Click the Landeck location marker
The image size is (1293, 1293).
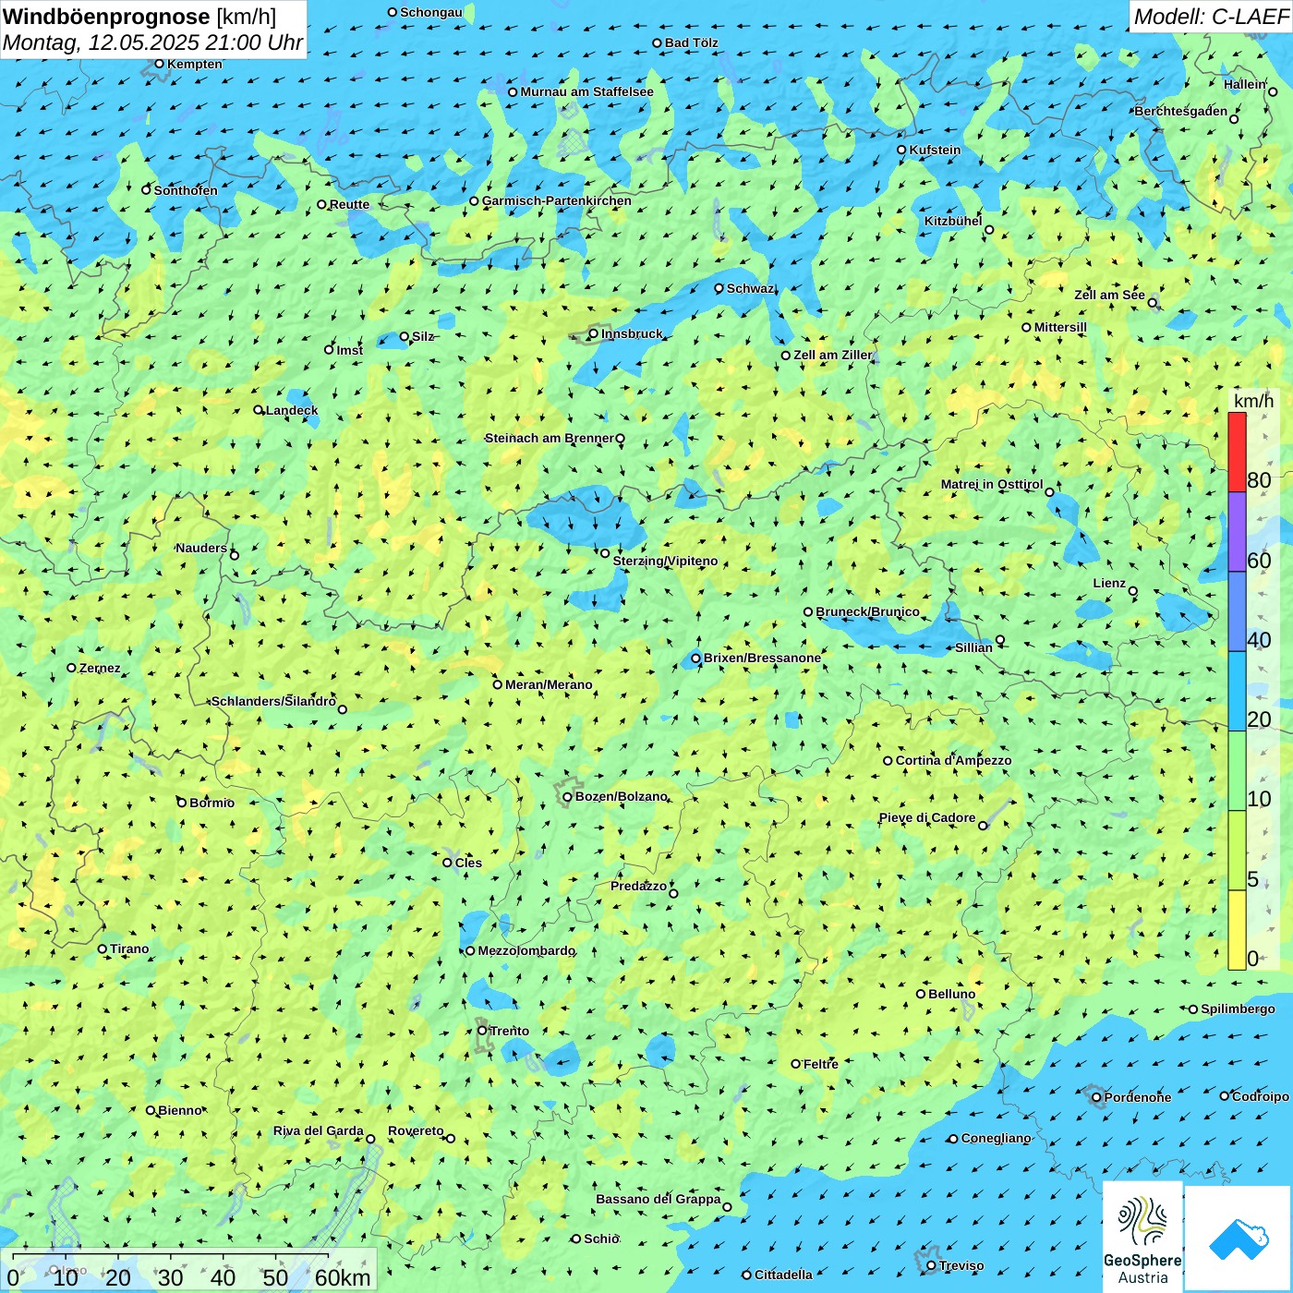coord(259,410)
